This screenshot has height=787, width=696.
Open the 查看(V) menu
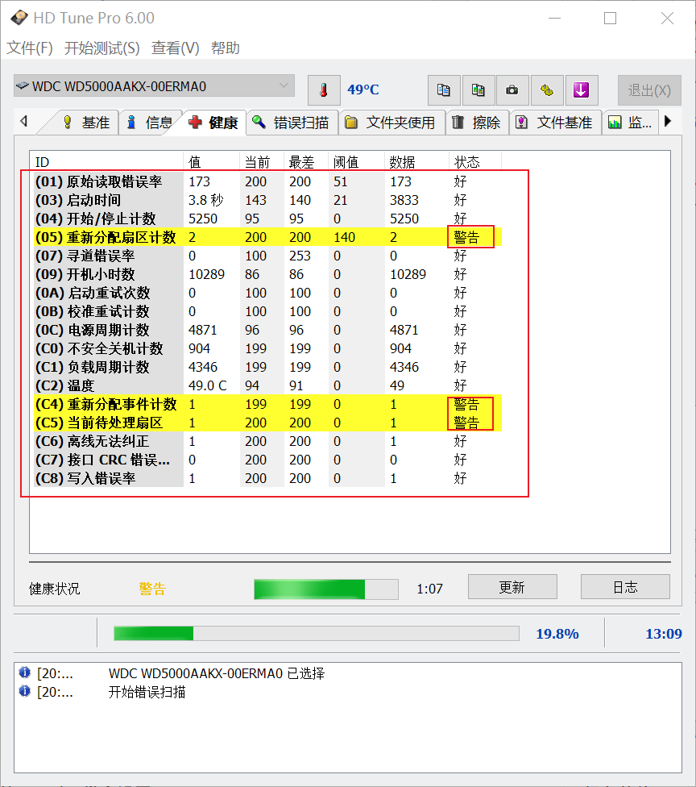pyautogui.click(x=176, y=48)
